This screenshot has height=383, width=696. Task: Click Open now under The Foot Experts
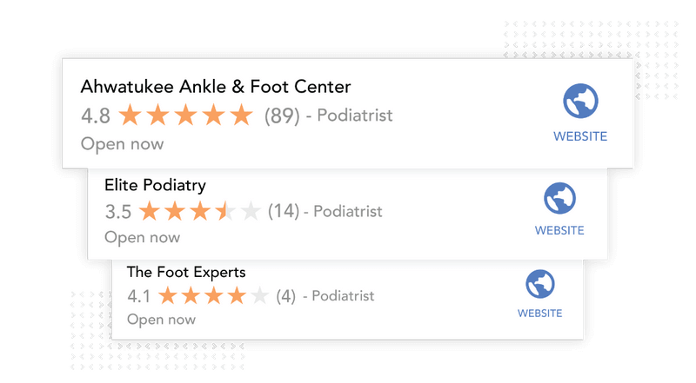[x=161, y=320]
